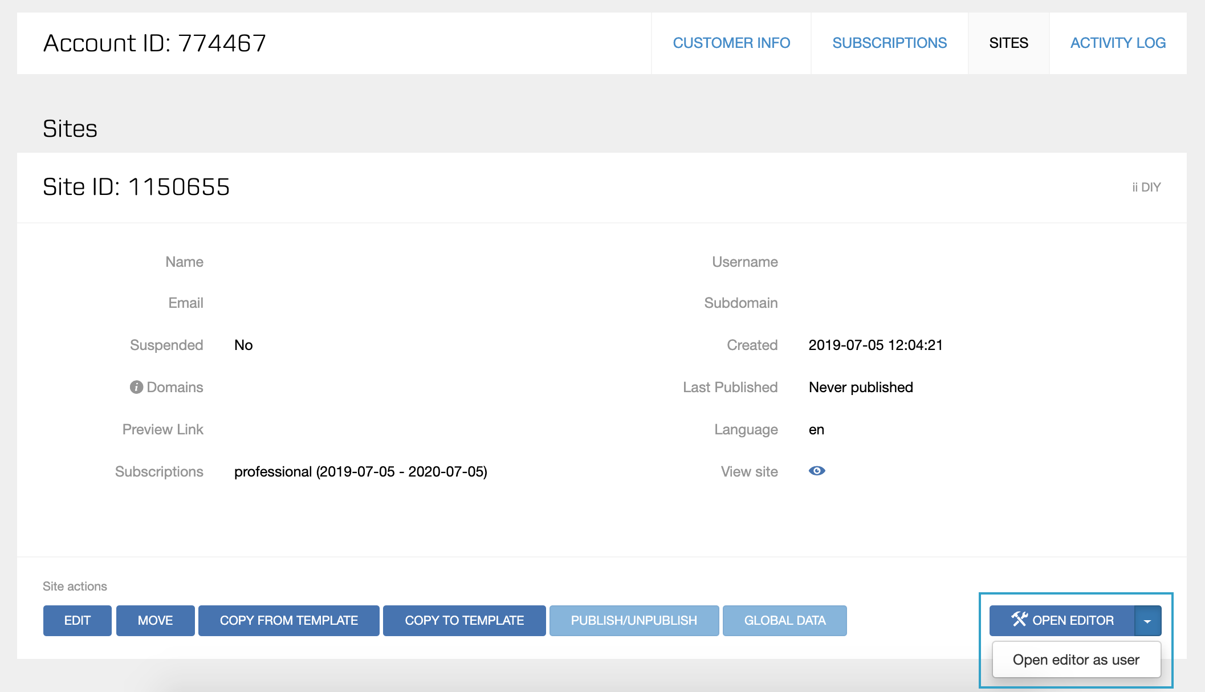1205x692 pixels.
Task: Click the Domains info icon
Action: click(136, 387)
